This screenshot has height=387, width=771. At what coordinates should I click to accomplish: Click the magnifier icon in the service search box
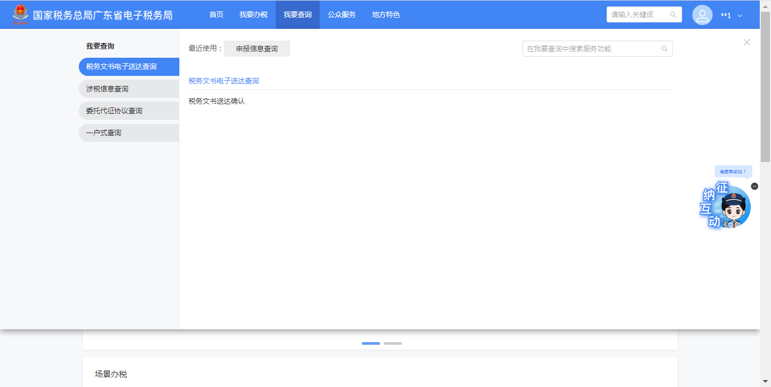coord(664,49)
